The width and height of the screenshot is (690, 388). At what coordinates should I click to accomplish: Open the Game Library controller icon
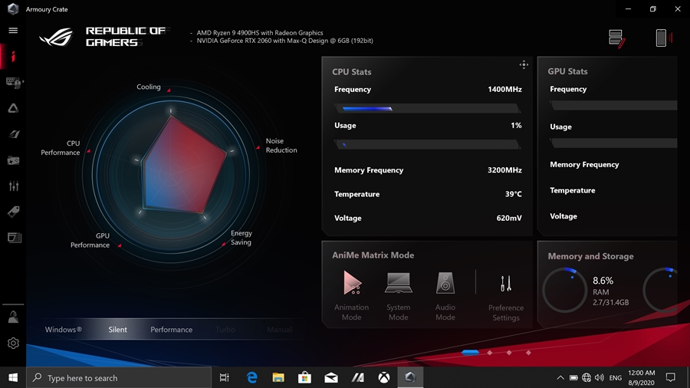click(x=13, y=160)
